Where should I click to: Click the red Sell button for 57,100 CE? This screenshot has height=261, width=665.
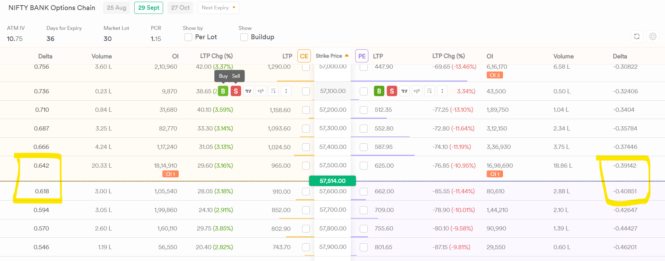tap(236, 91)
